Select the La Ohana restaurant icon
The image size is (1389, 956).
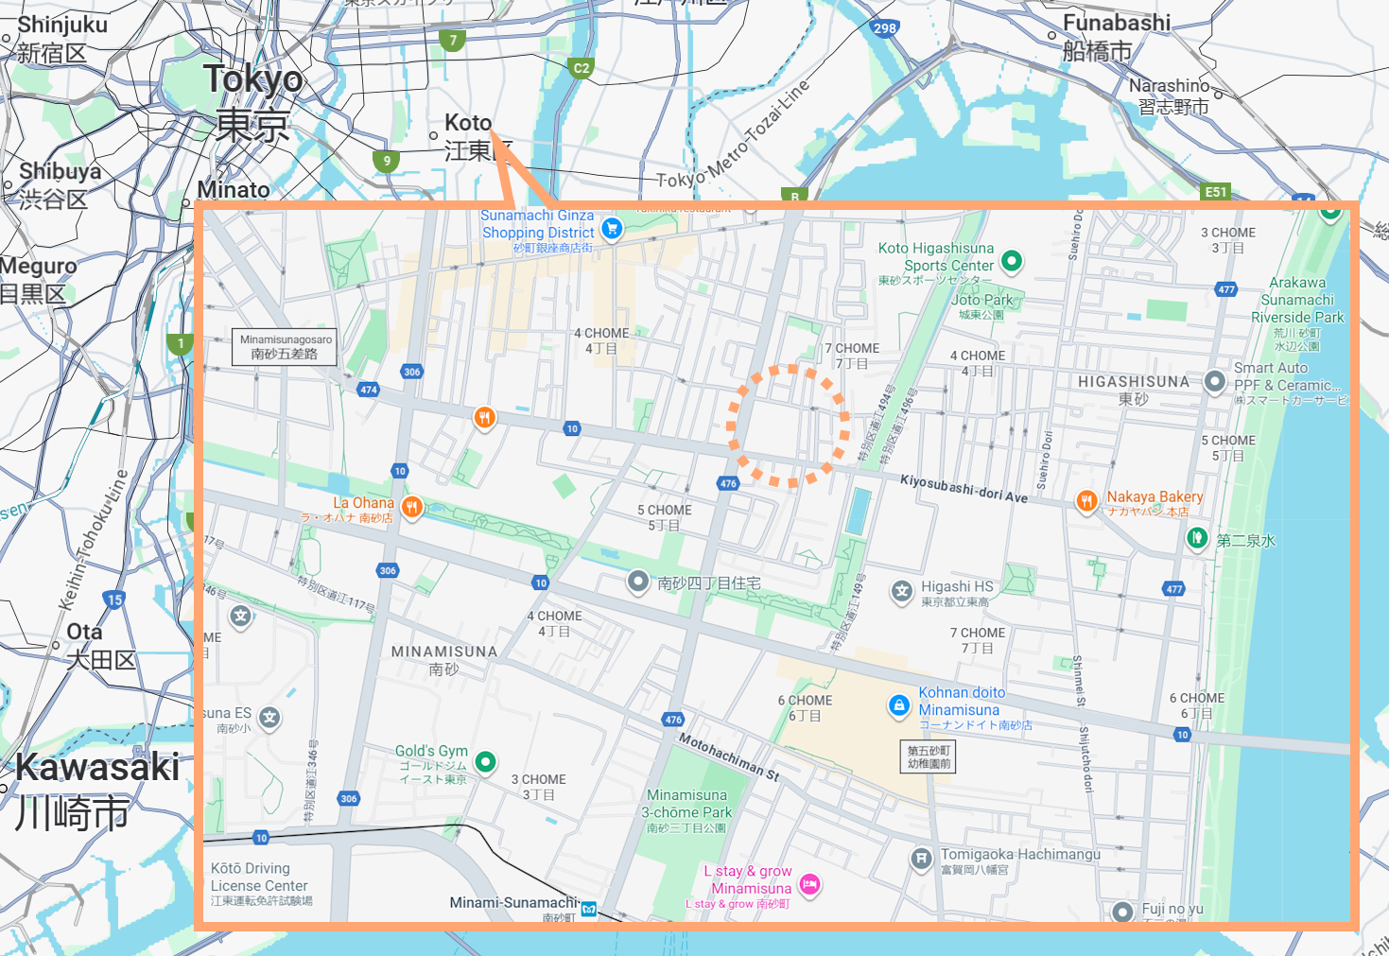412,509
